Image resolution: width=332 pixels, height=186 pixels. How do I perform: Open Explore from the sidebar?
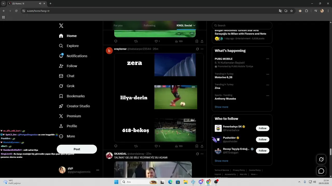69,46
